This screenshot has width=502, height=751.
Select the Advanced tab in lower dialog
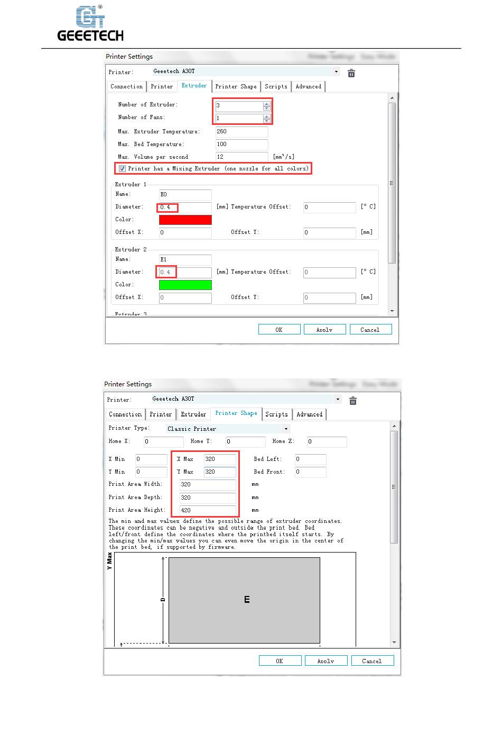(x=309, y=414)
